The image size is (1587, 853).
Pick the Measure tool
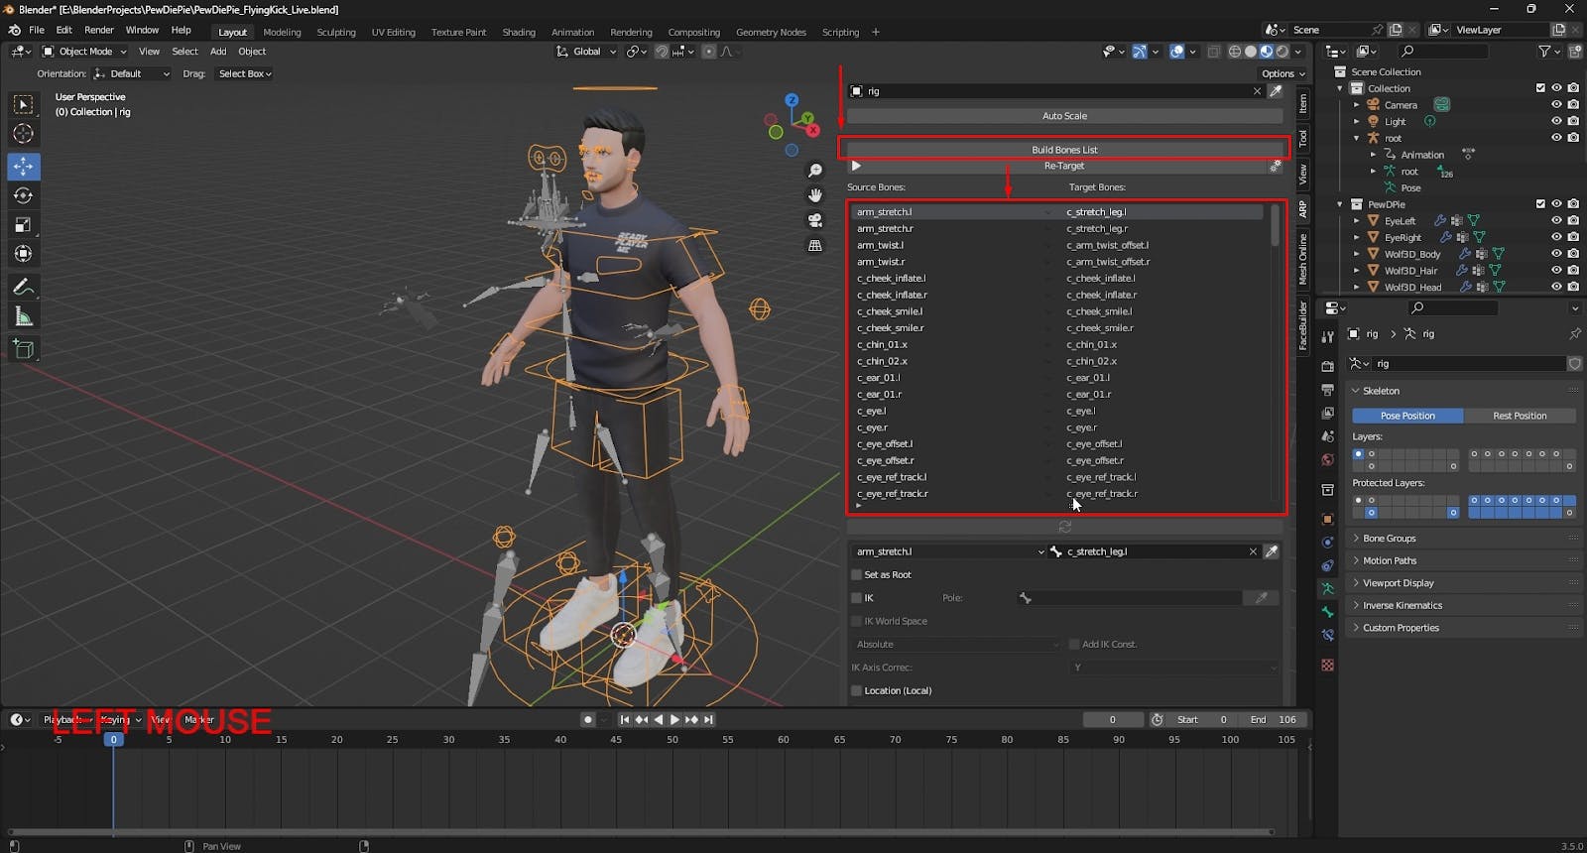click(x=23, y=317)
